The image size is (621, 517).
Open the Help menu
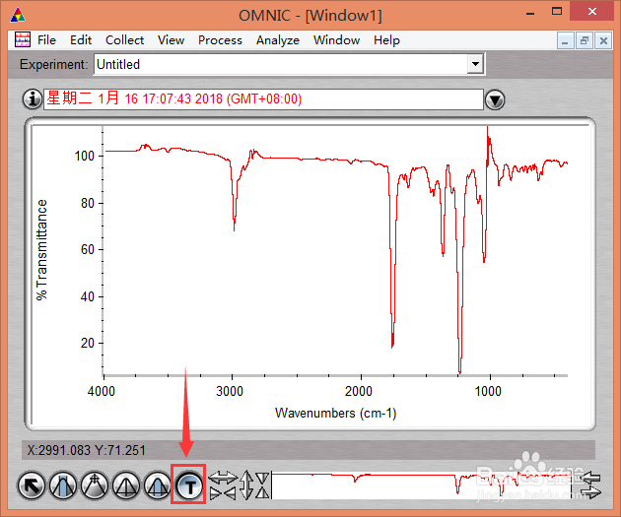(387, 40)
